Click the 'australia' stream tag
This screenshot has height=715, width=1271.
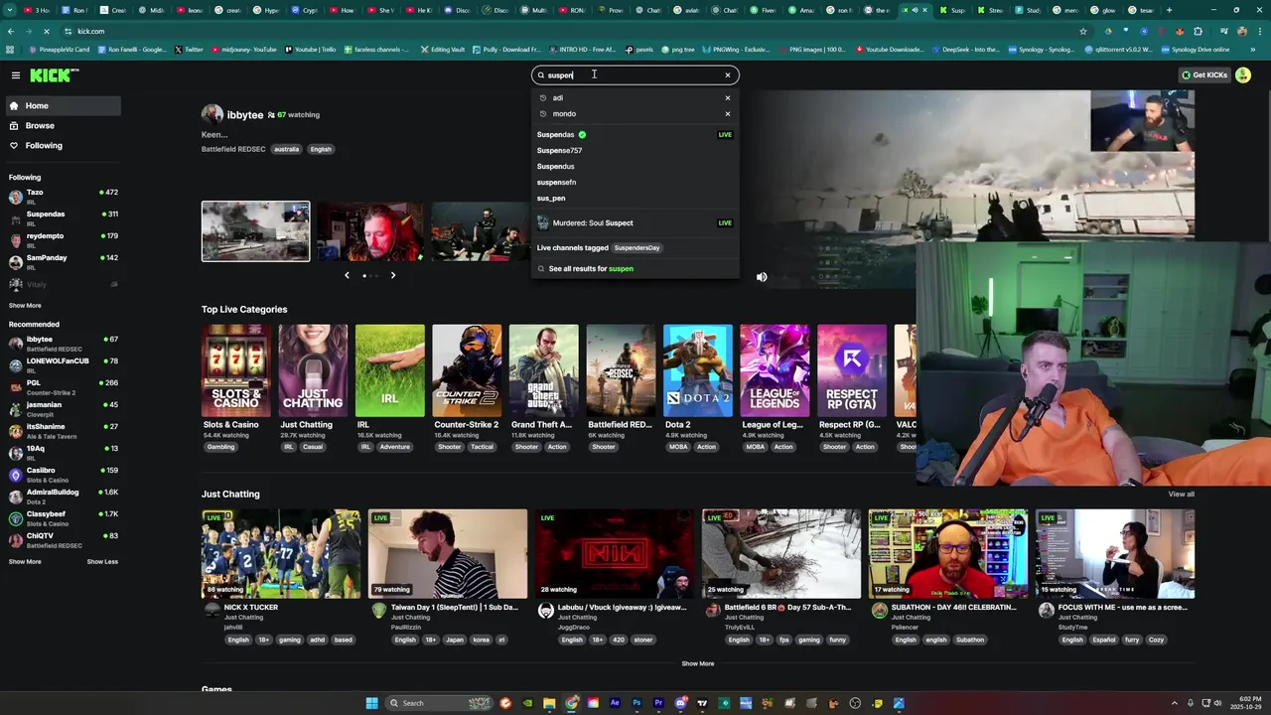pos(286,149)
